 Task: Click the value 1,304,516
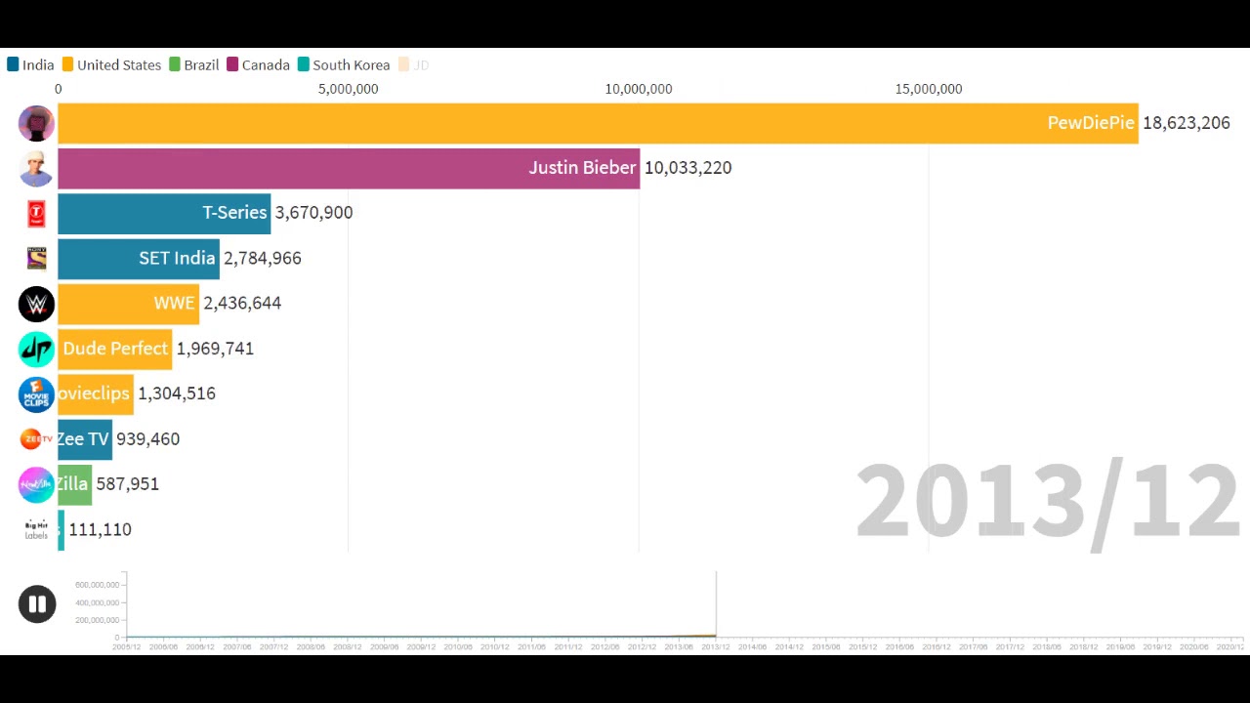(x=177, y=393)
